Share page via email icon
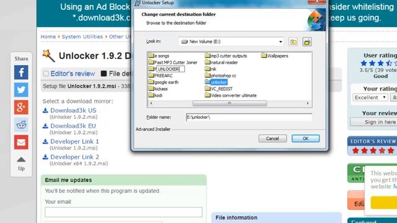Image resolution: width=397 pixels, height=223 pixels. point(21,142)
